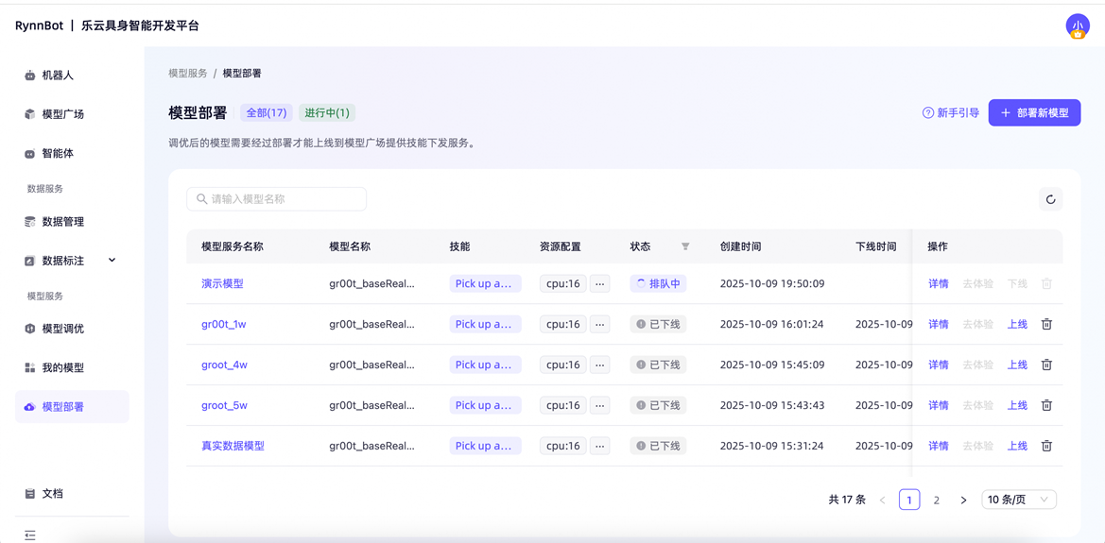
Task: Click the 模型服务 breadcrumb link
Action: (x=188, y=74)
